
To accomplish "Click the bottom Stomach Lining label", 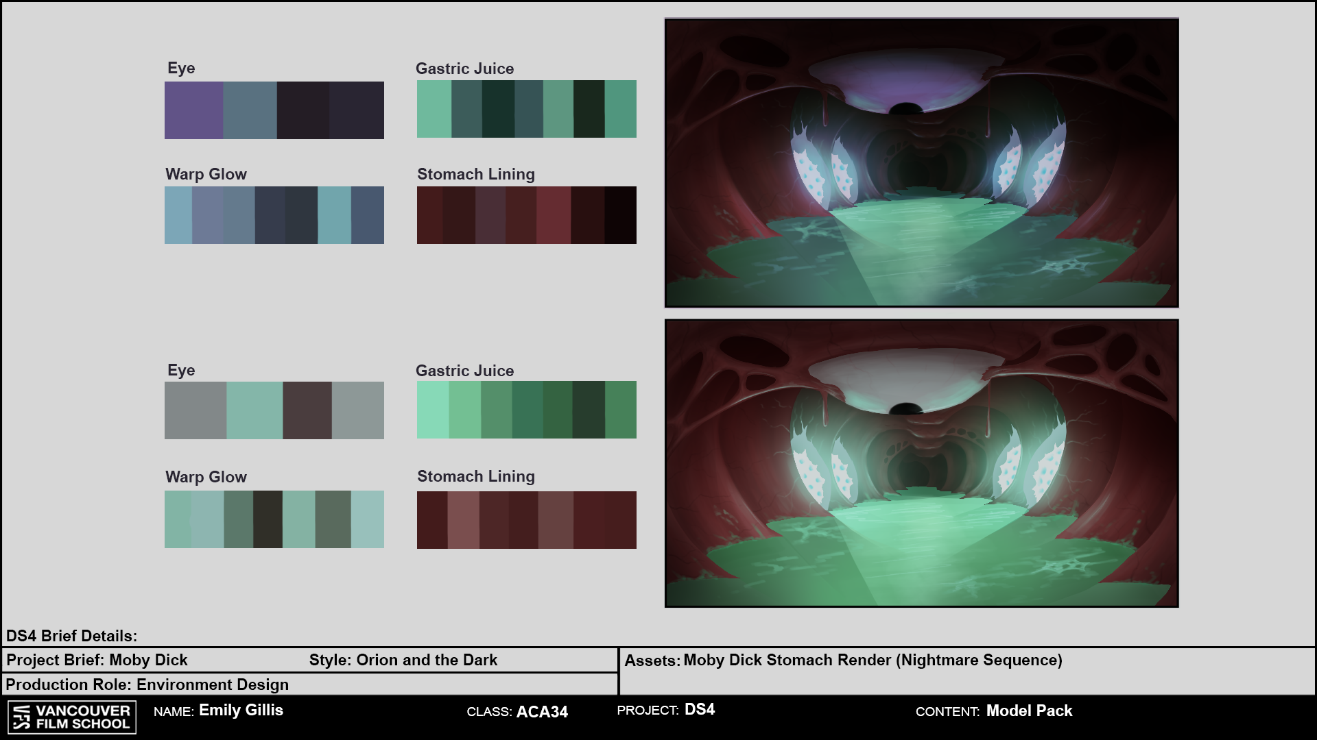I will pos(475,476).
